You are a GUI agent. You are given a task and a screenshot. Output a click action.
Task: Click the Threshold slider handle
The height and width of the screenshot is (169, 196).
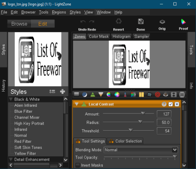131,130
